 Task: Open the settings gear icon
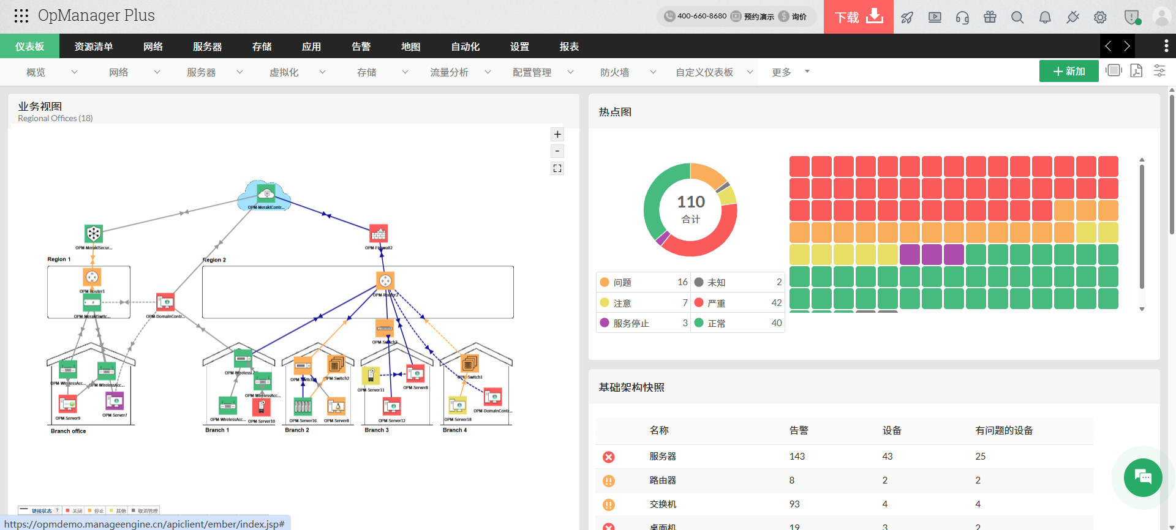coord(1100,17)
